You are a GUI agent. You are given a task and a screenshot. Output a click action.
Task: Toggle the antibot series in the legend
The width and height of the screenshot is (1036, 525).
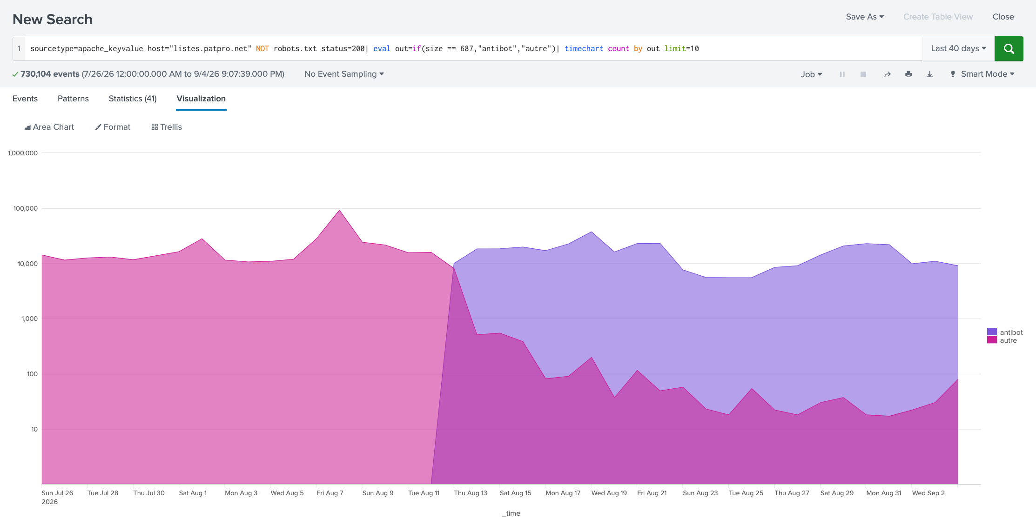click(x=1005, y=332)
